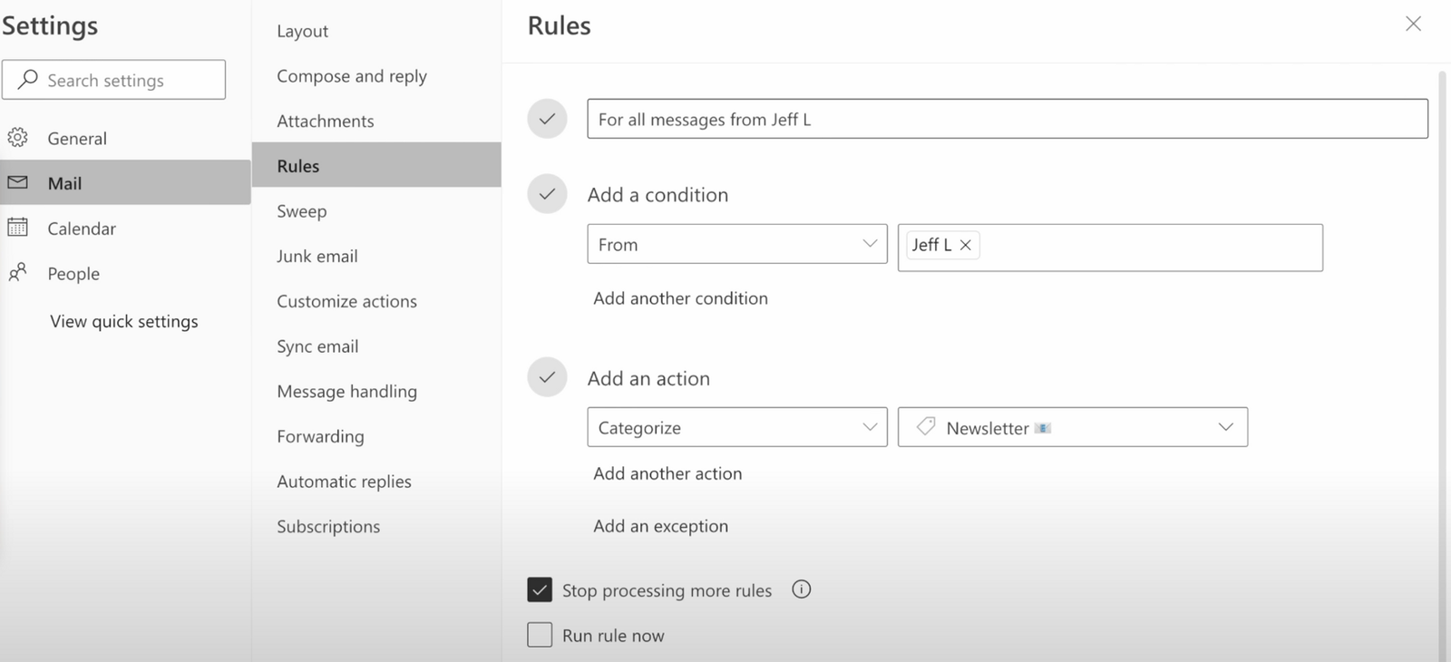Click the People icon in sidebar
The image size is (1451, 662).
[x=19, y=273]
